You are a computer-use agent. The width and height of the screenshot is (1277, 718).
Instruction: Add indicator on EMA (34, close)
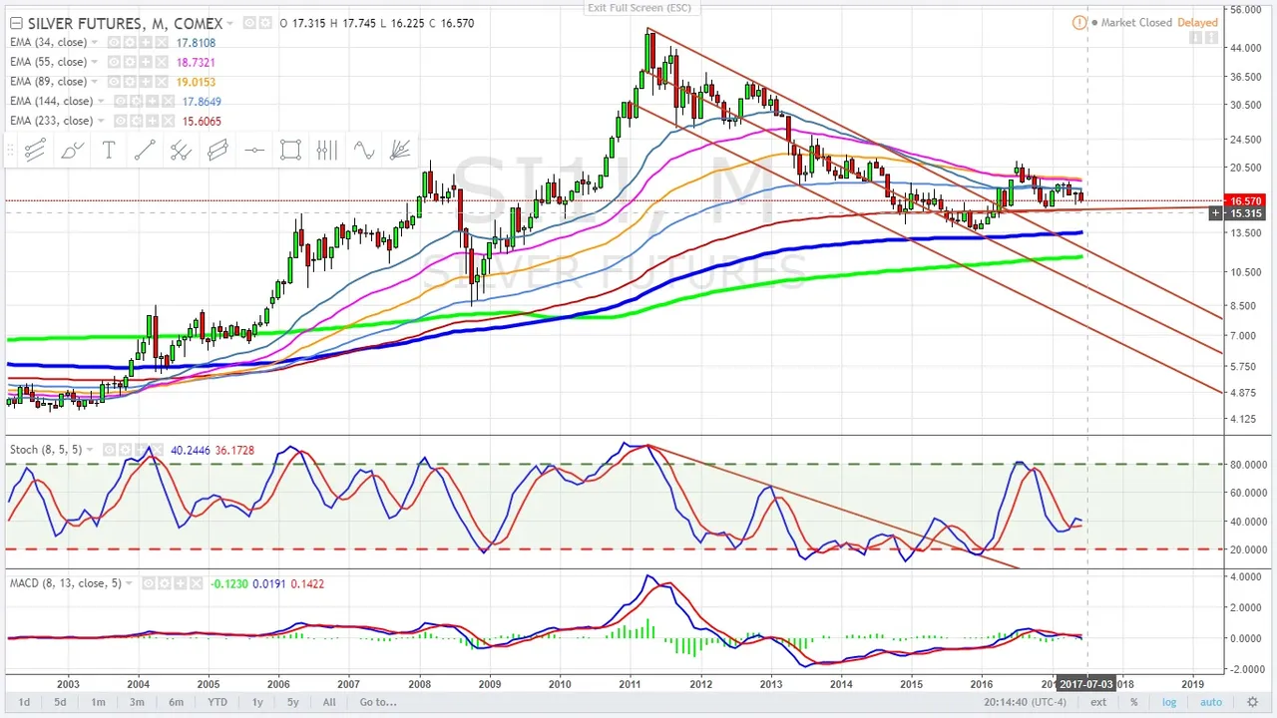point(146,43)
